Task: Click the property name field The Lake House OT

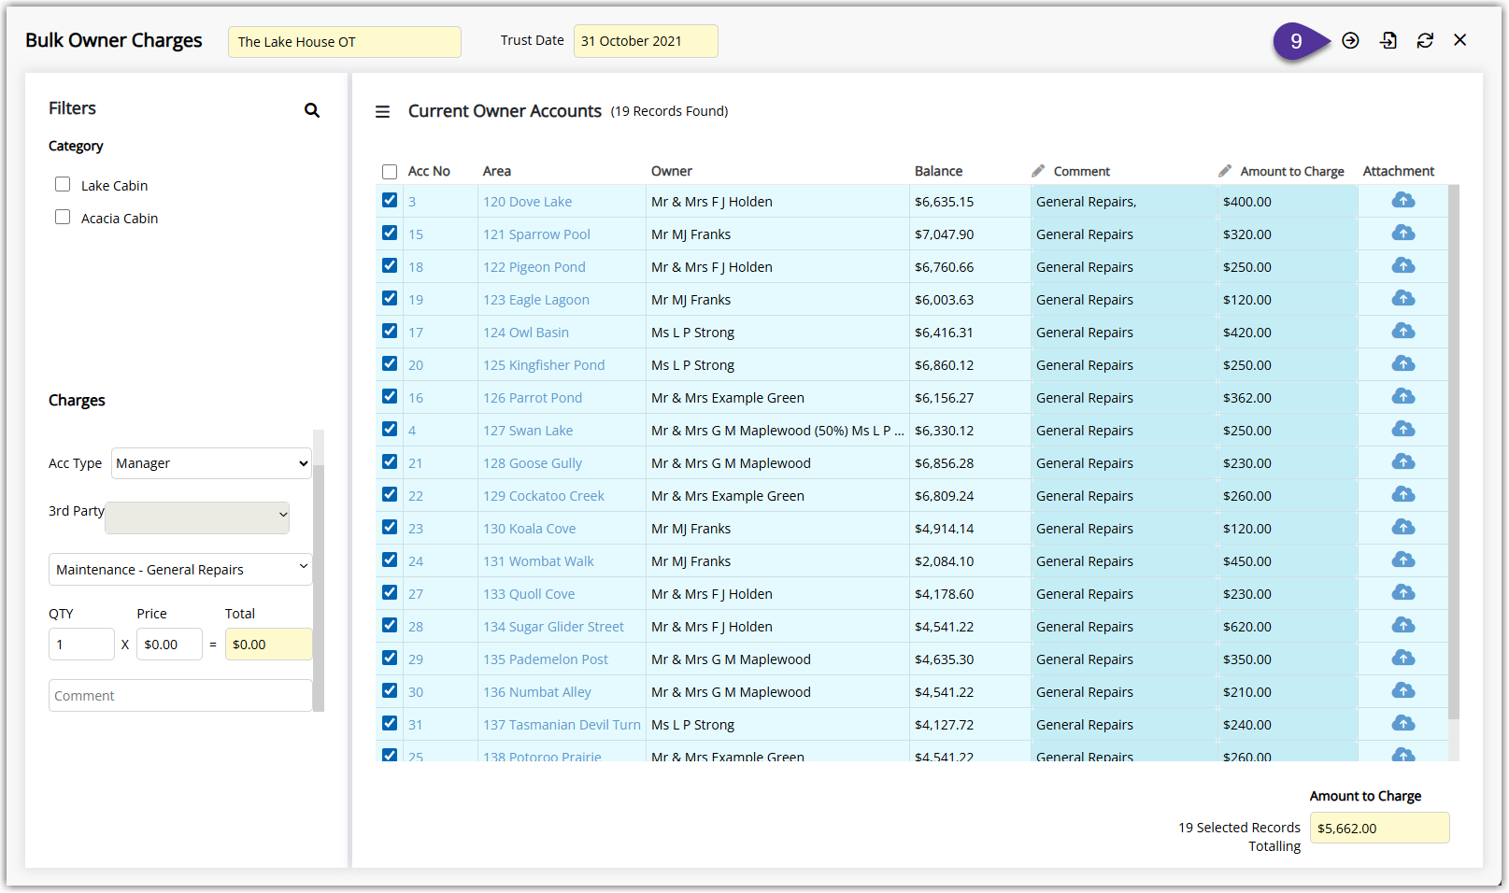Action: pyautogui.click(x=345, y=42)
